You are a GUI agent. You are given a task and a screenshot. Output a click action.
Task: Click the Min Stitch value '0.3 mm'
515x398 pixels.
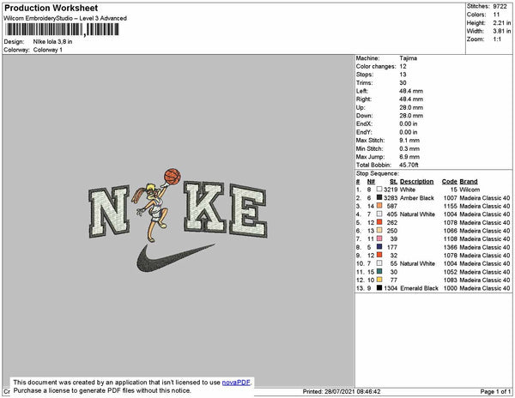point(409,148)
